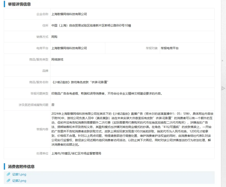Viewport: 226px width, 187px height.
Task: Click the 举报对象 field label
Action: click(x=152, y=48)
